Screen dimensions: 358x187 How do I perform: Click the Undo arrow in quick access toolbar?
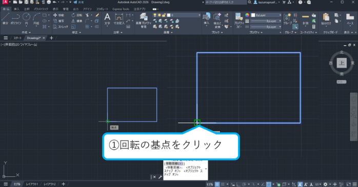click(x=54, y=2)
